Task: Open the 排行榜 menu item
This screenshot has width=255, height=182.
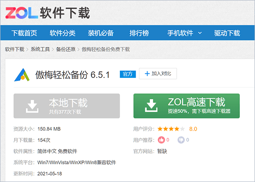Action: coord(139,33)
